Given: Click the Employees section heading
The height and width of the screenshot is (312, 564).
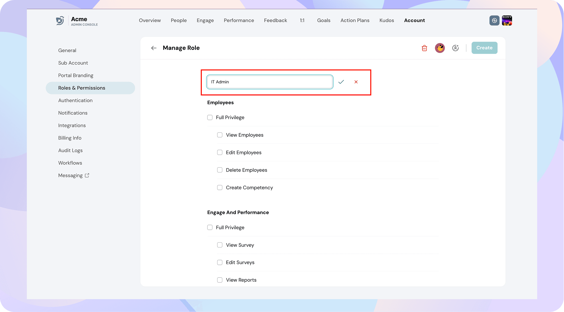Looking at the screenshot, I should [x=220, y=103].
